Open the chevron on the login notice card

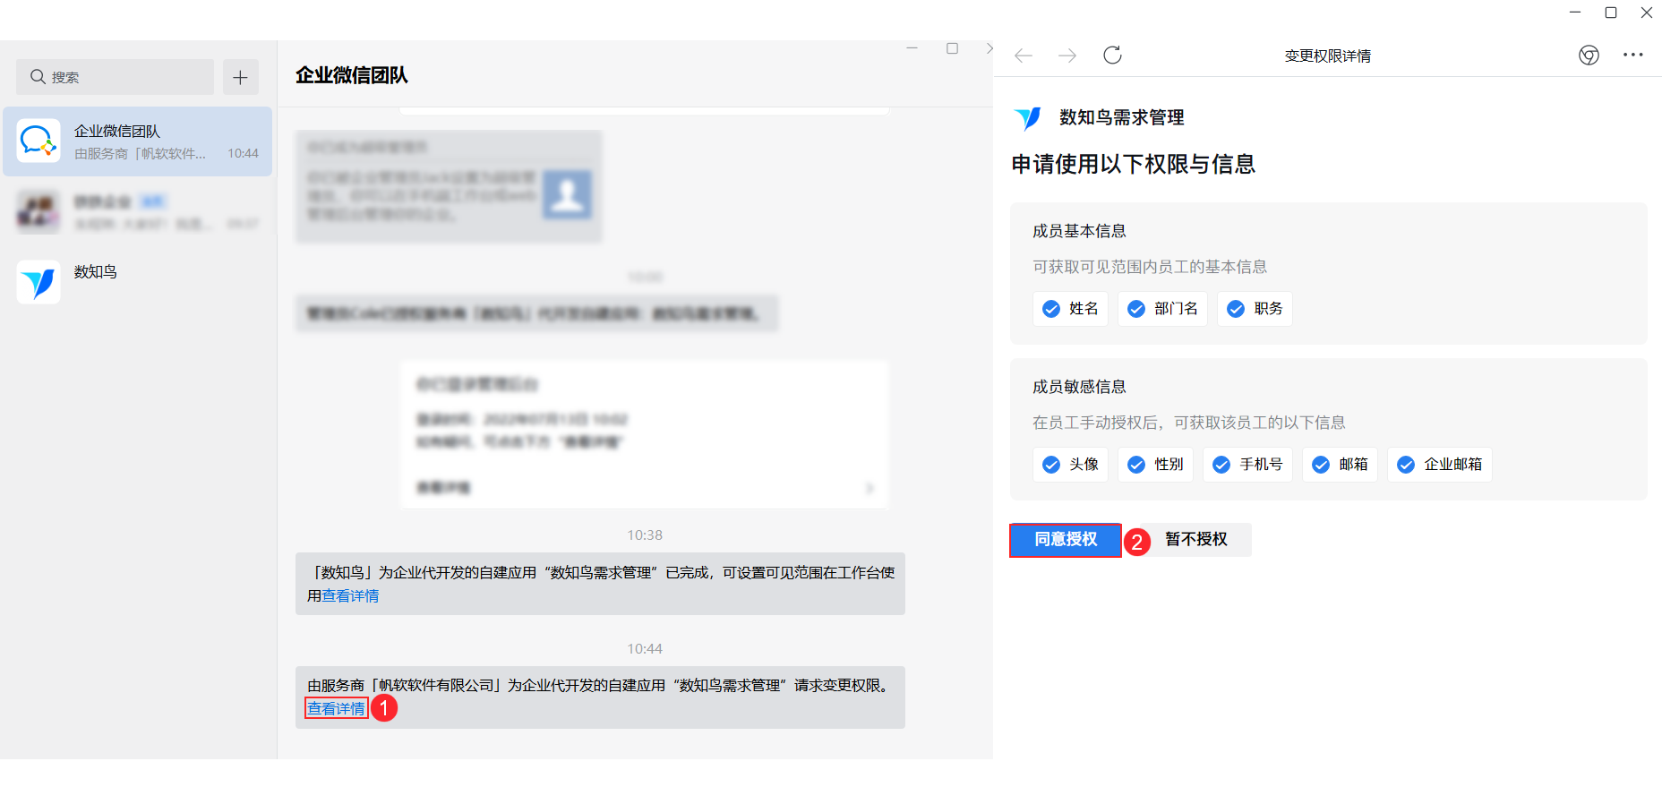tap(870, 488)
